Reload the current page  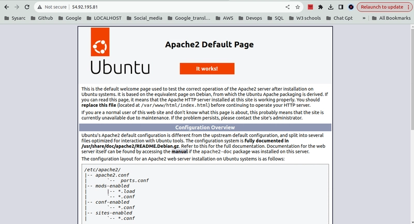[27, 7]
